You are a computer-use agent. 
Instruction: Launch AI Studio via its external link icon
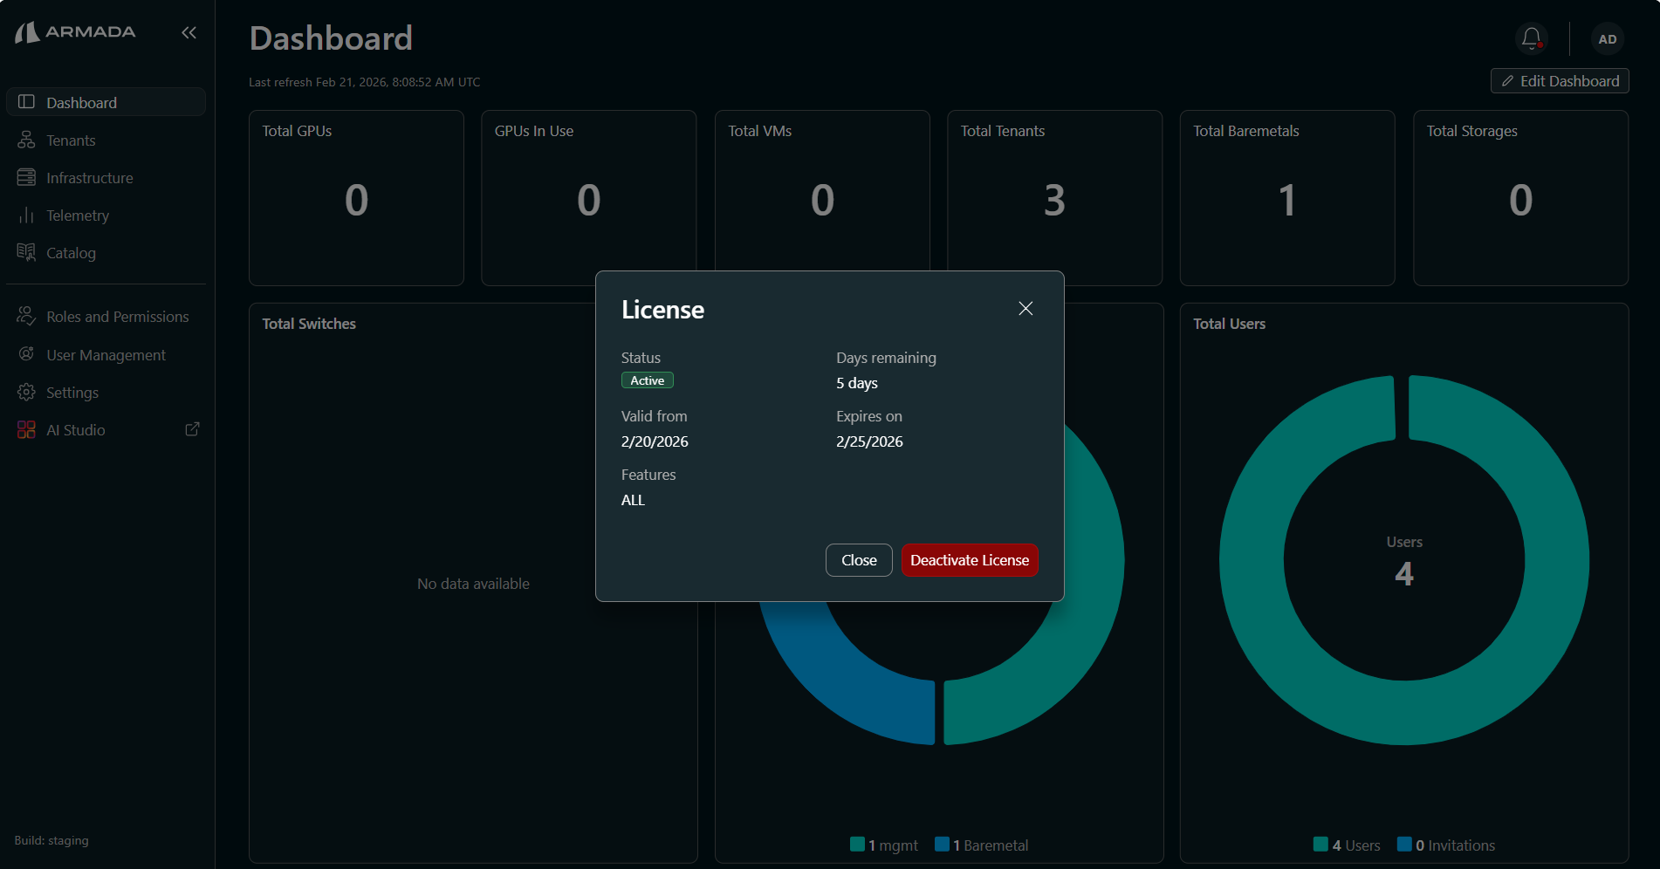coord(191,429)
